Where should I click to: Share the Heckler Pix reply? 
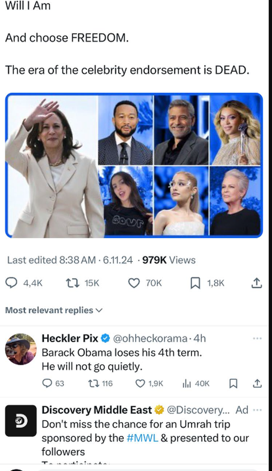tap(257, 383)
